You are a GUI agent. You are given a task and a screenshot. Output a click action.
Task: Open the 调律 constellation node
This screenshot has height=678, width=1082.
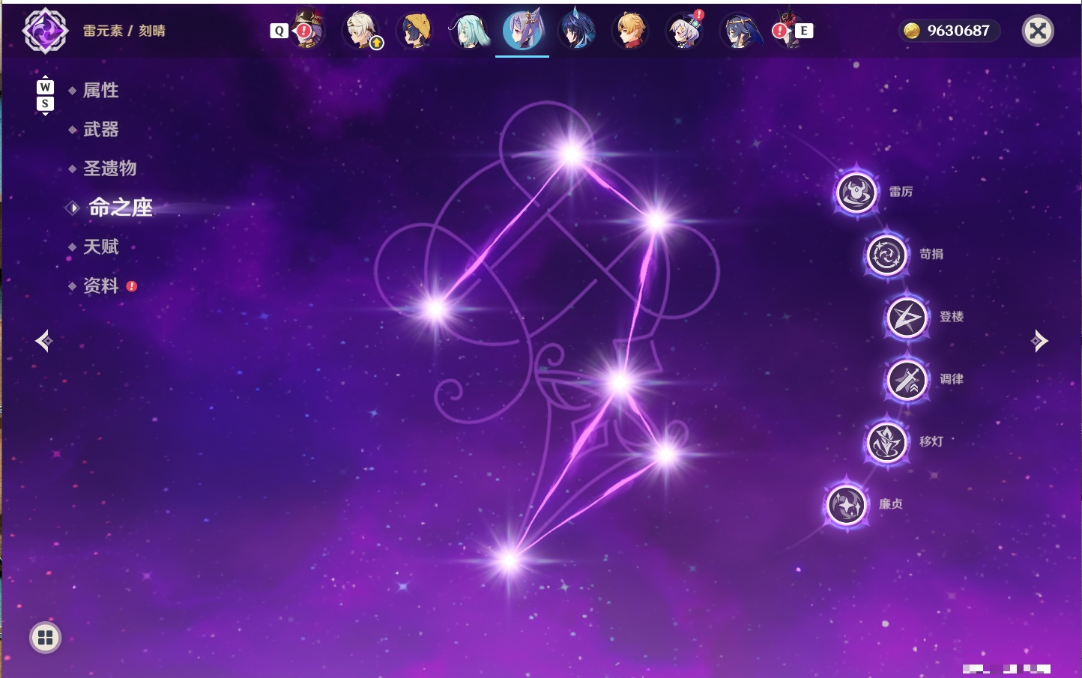[x=907, y=380]
